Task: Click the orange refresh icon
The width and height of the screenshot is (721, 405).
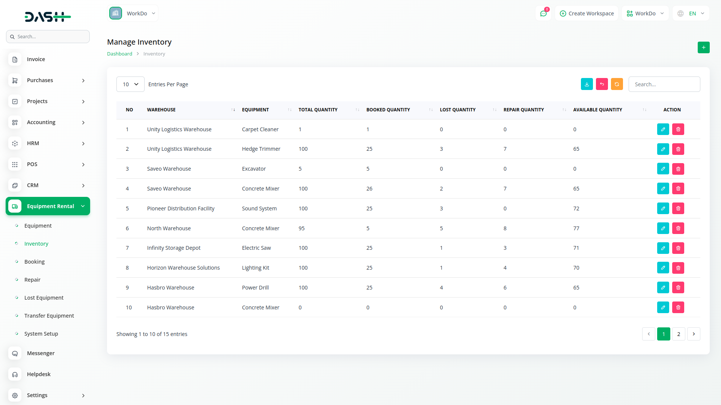Action: coord(617,84)
